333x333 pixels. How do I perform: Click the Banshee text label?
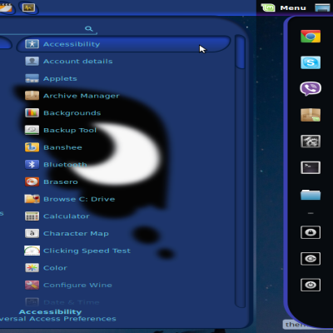pyautogui.click(x=62, y=147)
